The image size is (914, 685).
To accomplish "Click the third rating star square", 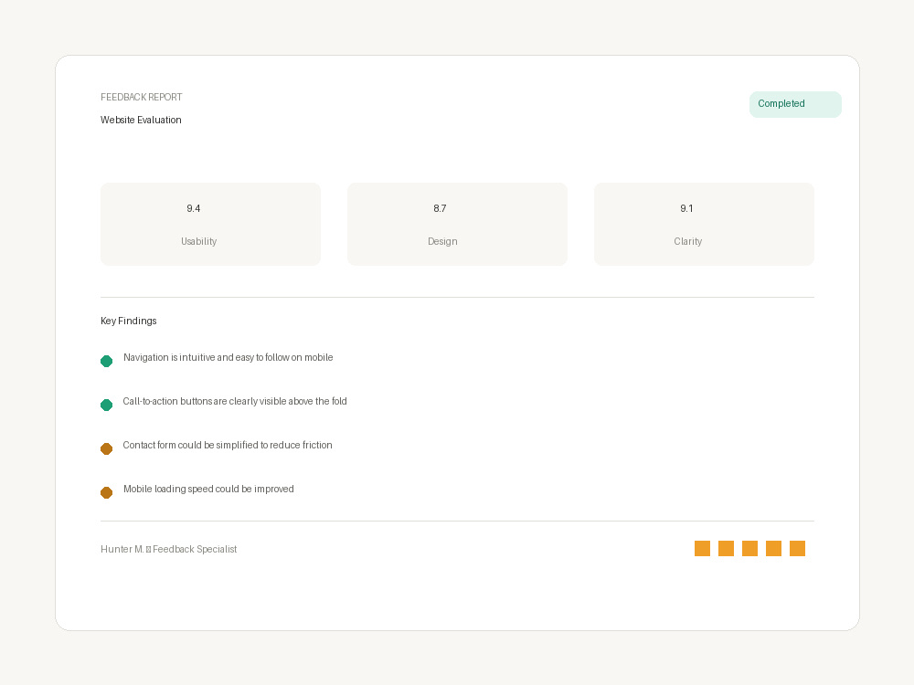I will pyautogui.click(x=749, y=549).
